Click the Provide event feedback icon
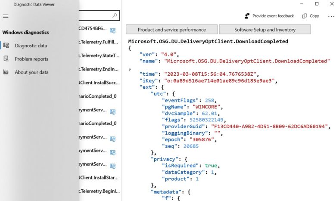The width and height of the screenshot is (336, 201). [x=247, y=16]
